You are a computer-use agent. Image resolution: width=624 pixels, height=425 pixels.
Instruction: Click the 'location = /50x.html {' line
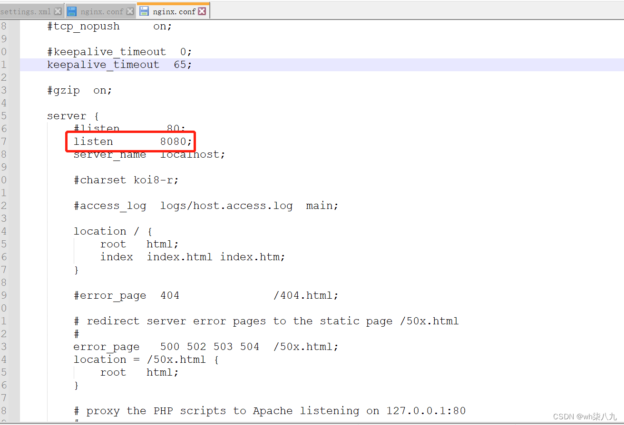[146, 360]
